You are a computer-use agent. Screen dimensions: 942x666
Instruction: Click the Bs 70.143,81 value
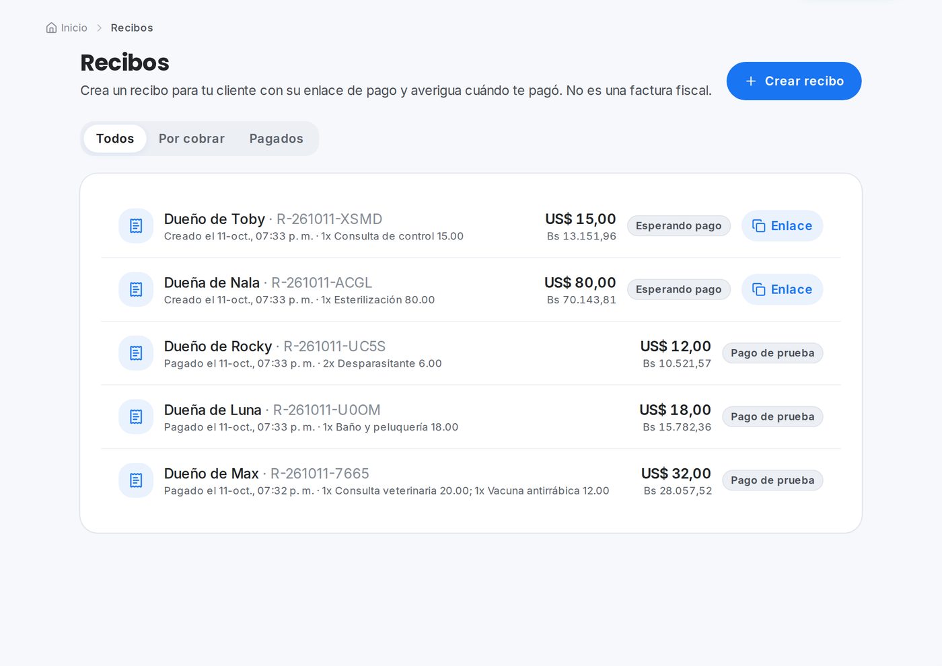581,300
